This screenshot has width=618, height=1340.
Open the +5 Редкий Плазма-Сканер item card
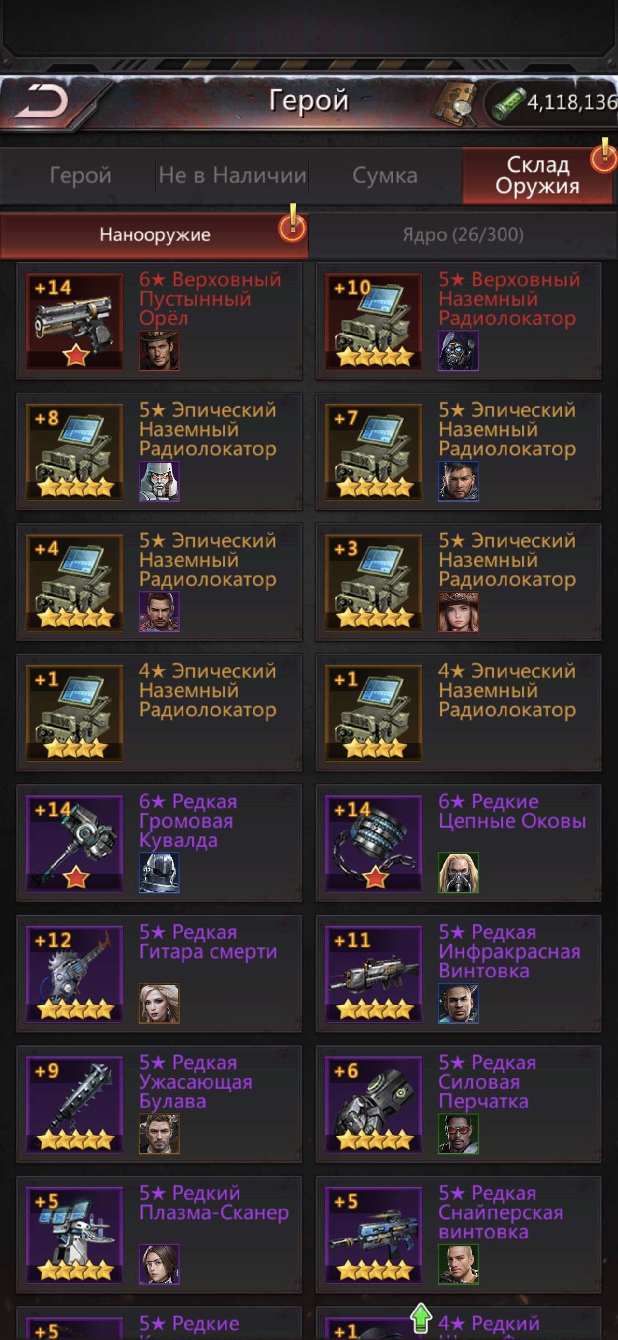click(x=159, y=1235)
